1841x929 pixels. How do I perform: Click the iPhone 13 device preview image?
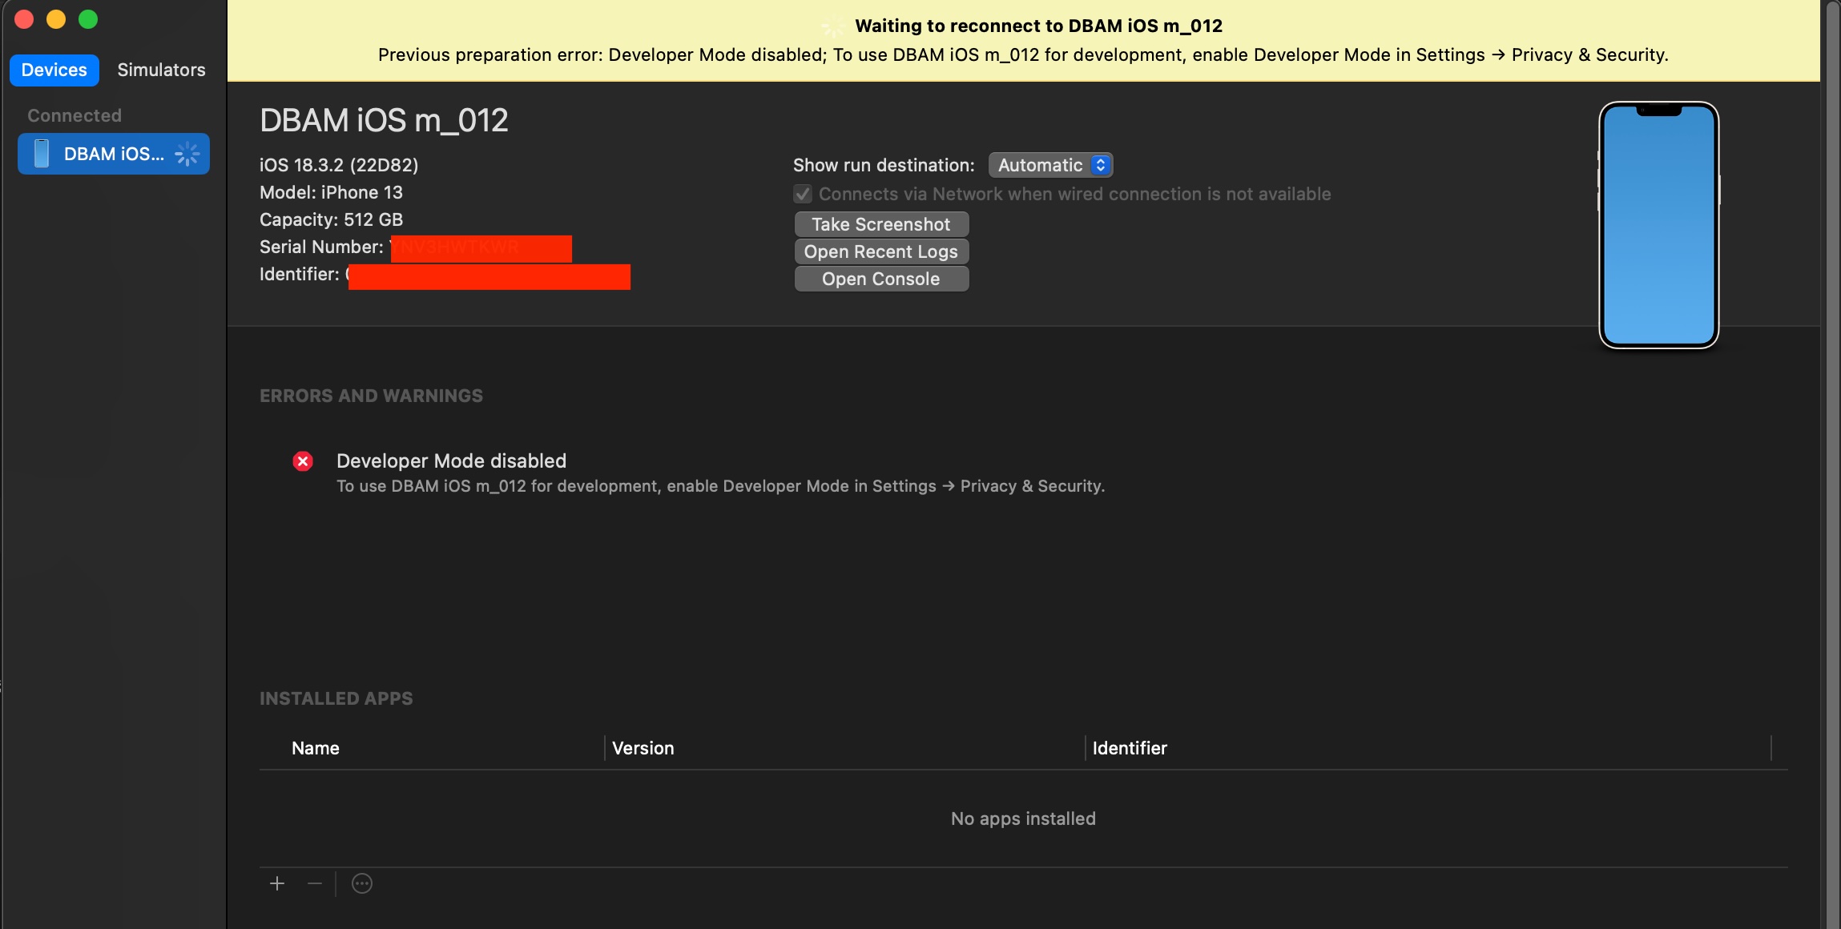[1658, 225]
